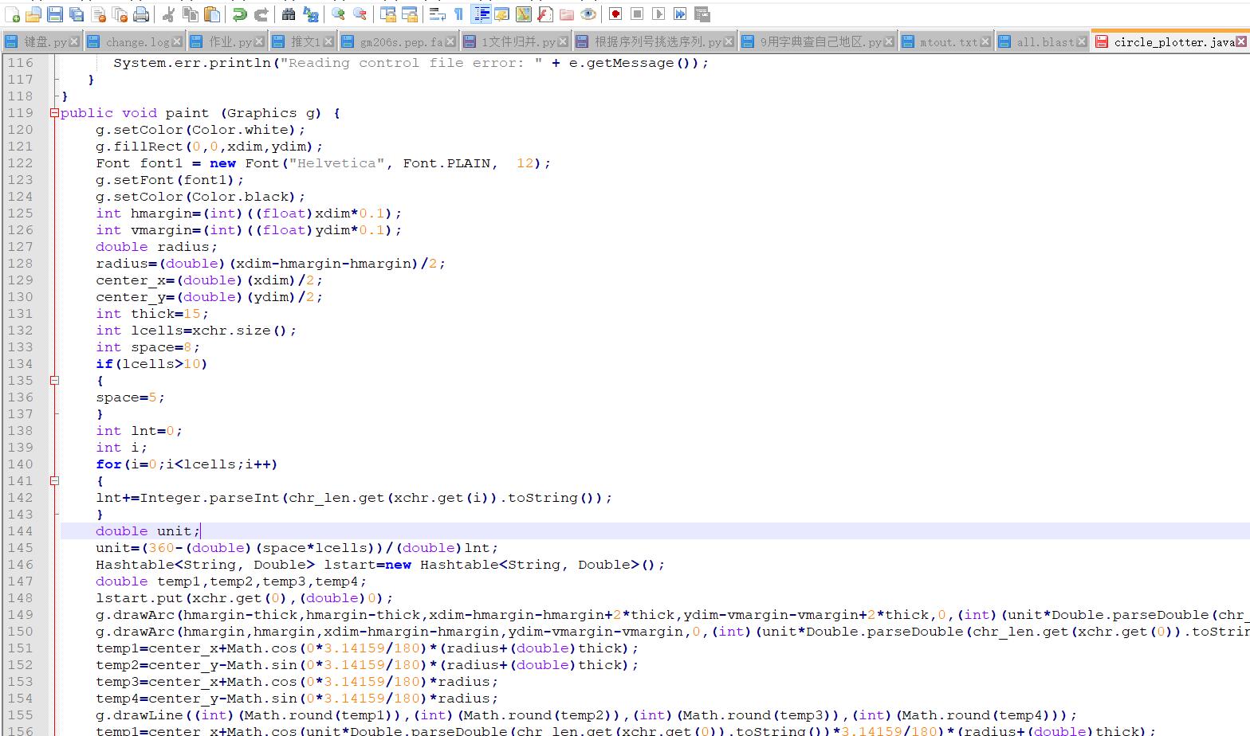Image resolution: width=1250 pixels, height=736 pixels.
Task: Close the current document from the toolbar
Action: point(98,14)
